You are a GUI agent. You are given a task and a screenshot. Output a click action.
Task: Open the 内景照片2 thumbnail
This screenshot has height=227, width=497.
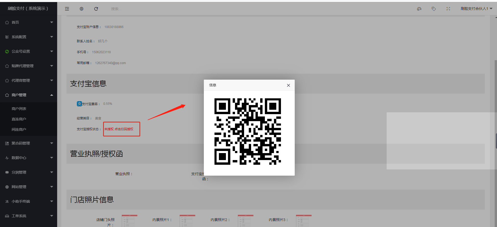pyautogui.click(x=246, y=221)
